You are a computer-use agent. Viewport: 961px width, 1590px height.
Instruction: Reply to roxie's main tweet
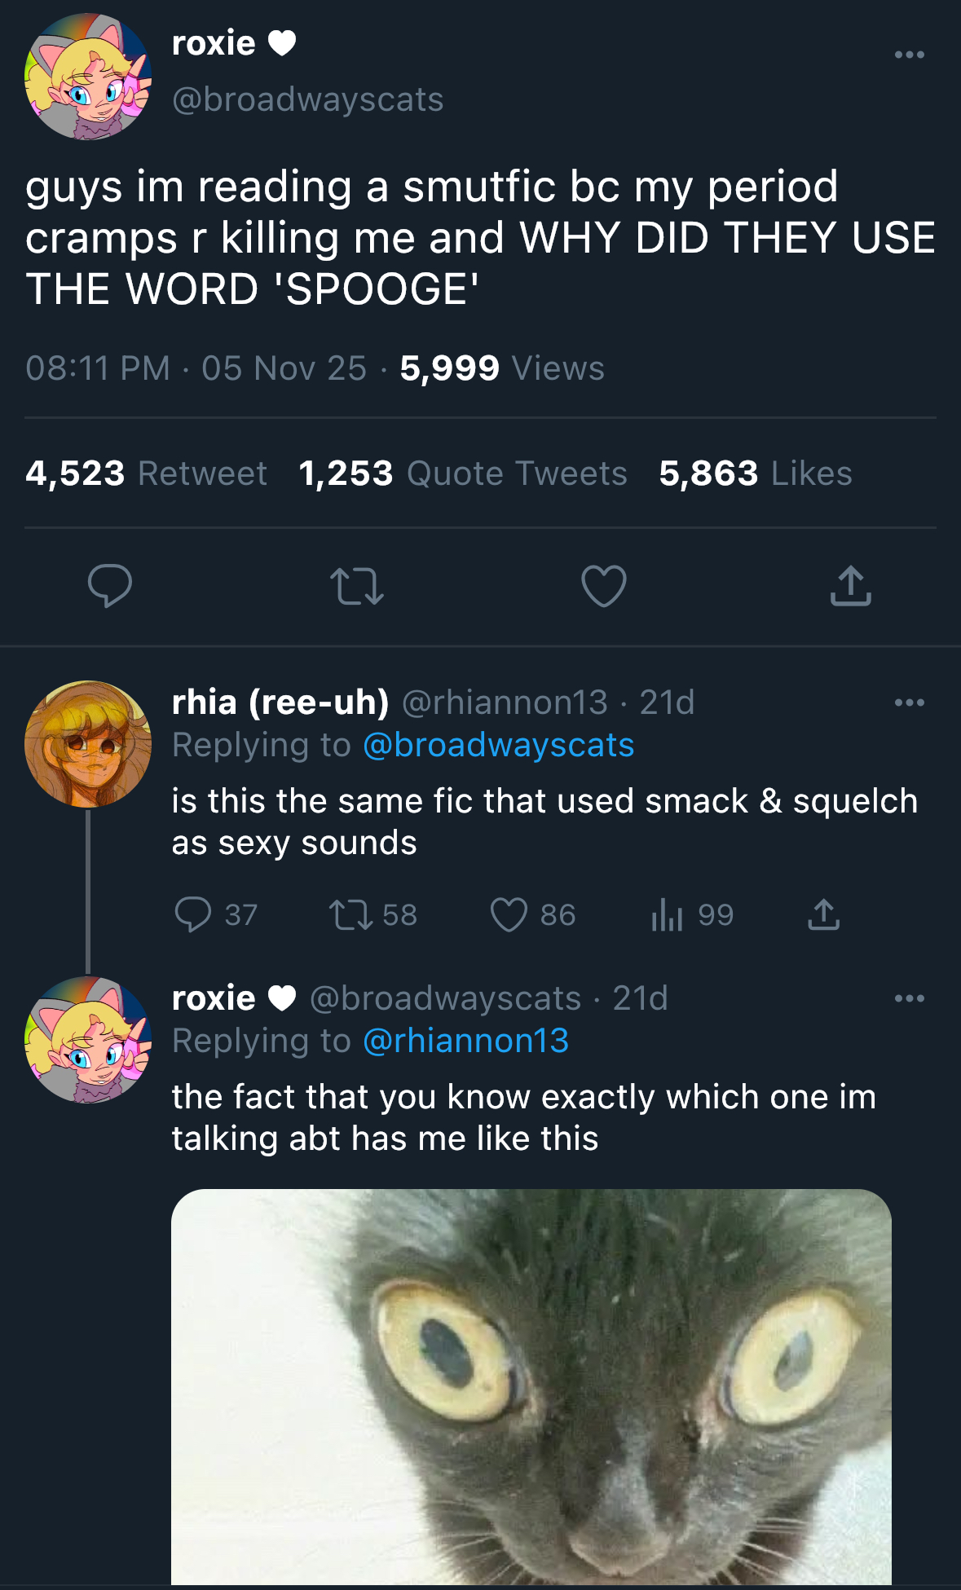coord(110,586)
